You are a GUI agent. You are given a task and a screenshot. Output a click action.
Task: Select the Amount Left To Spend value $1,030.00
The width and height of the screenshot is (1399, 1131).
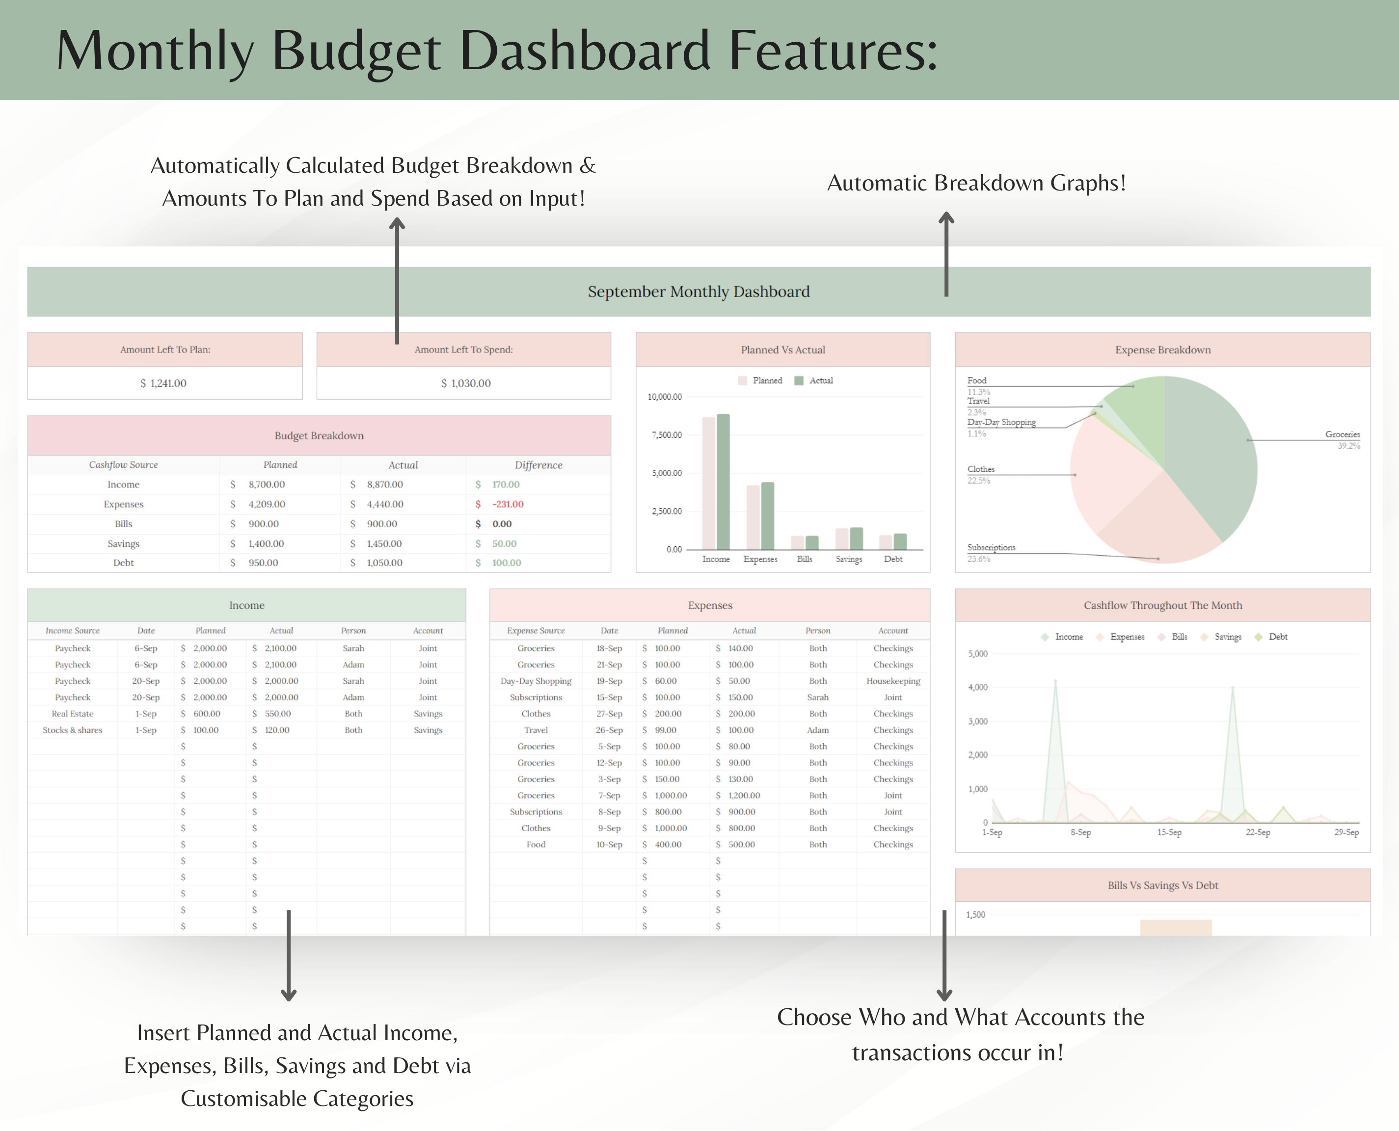[466, 383]
